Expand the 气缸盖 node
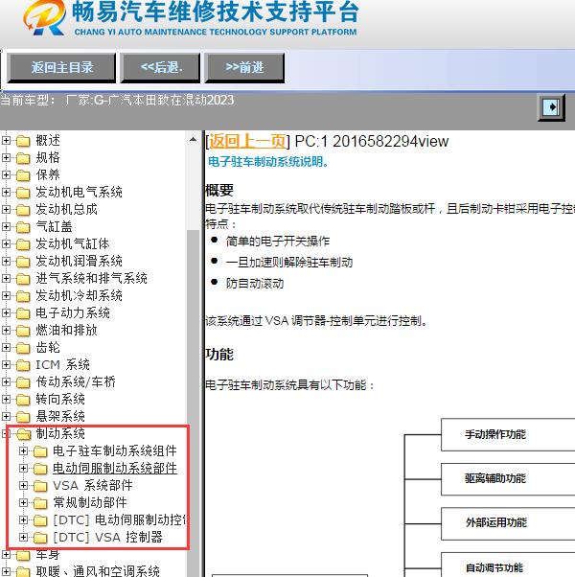Viewport: 575px width, 577px height. pos(6,226)
